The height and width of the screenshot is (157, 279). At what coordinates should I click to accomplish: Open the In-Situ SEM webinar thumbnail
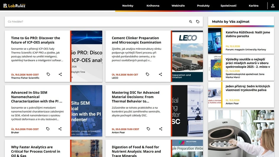point(86,111)
